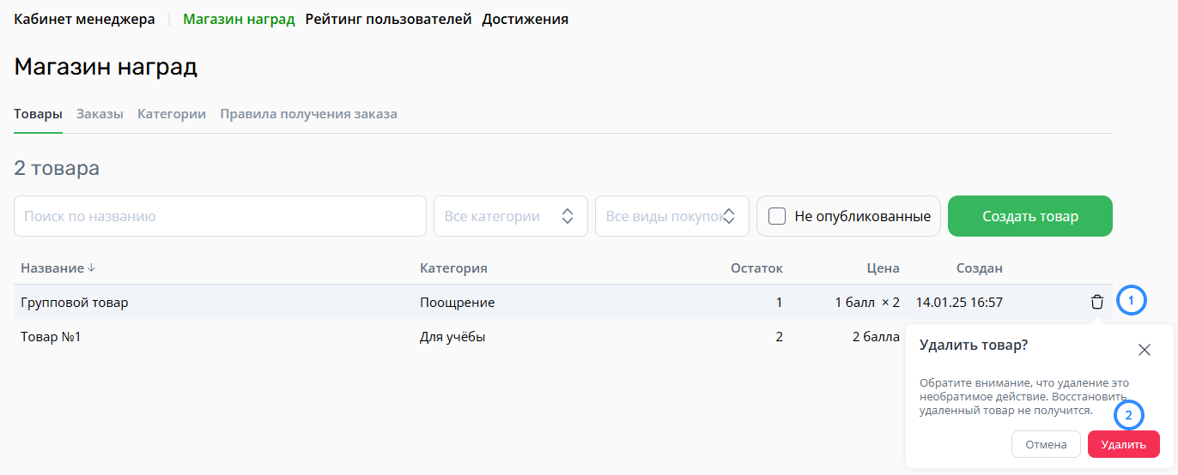Sort by the Категория column header
Image resolution: width=1178 pixels, height=475 pixels.
[453, 268]
